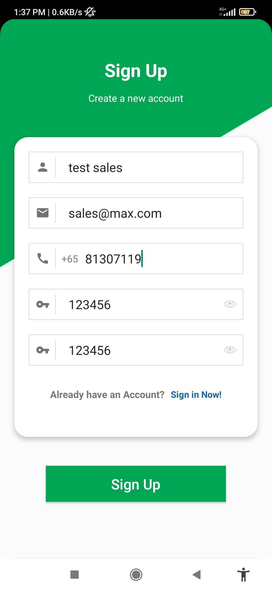Tap the key icon in first password field
This screenshot has width=272, height=591.
[43, 304]
